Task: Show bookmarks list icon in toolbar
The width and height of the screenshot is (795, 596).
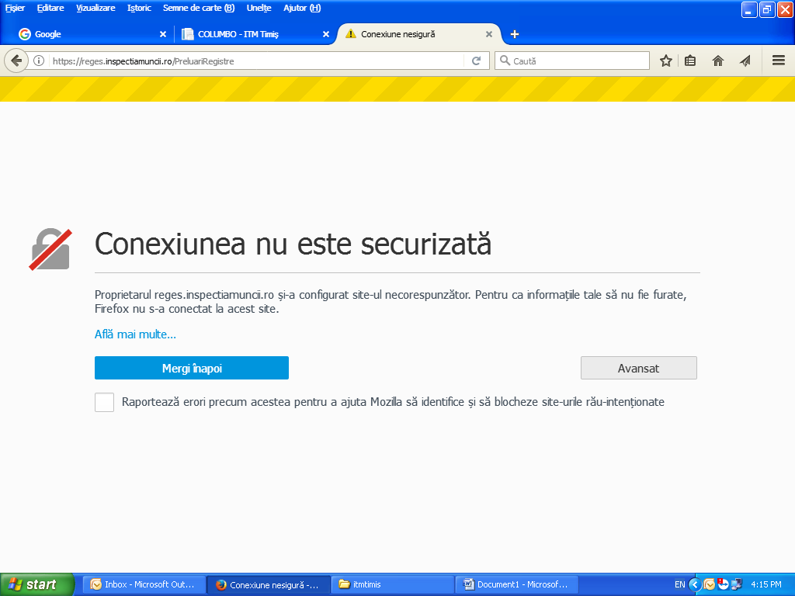Action: (690, 61)
